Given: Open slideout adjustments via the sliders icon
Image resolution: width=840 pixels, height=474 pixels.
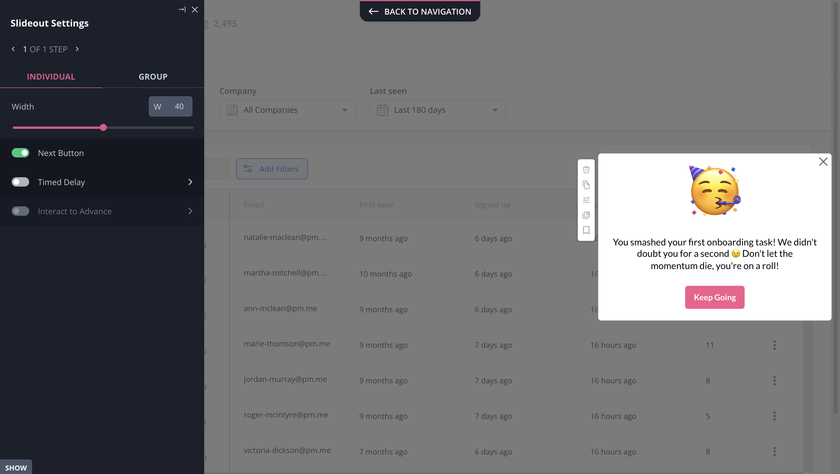Looking at the screenshot, I should pos(586,200).
